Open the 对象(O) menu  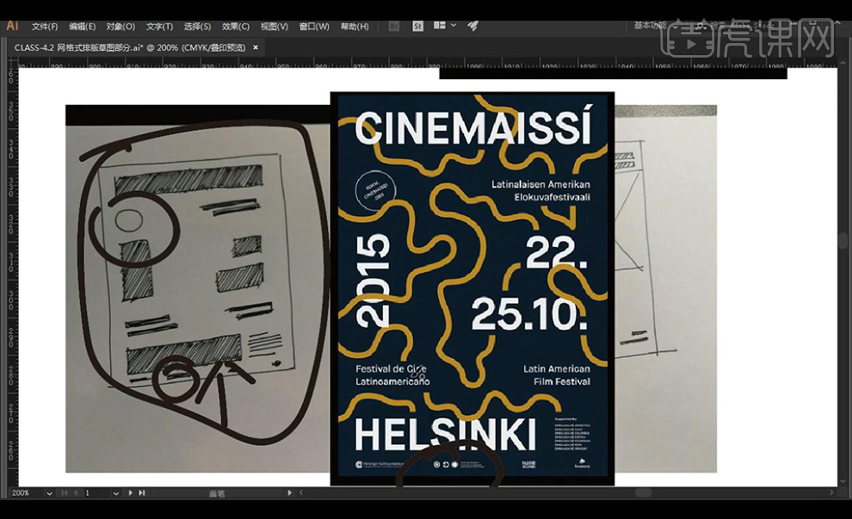pyautogui.click(x=120, y=27)
